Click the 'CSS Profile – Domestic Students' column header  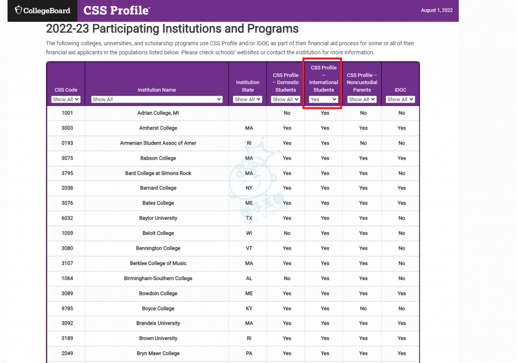286,82
